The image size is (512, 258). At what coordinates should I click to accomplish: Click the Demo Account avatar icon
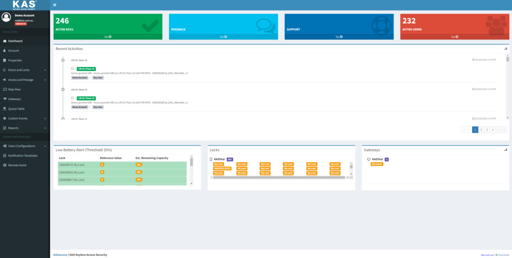tap(6, 17)
